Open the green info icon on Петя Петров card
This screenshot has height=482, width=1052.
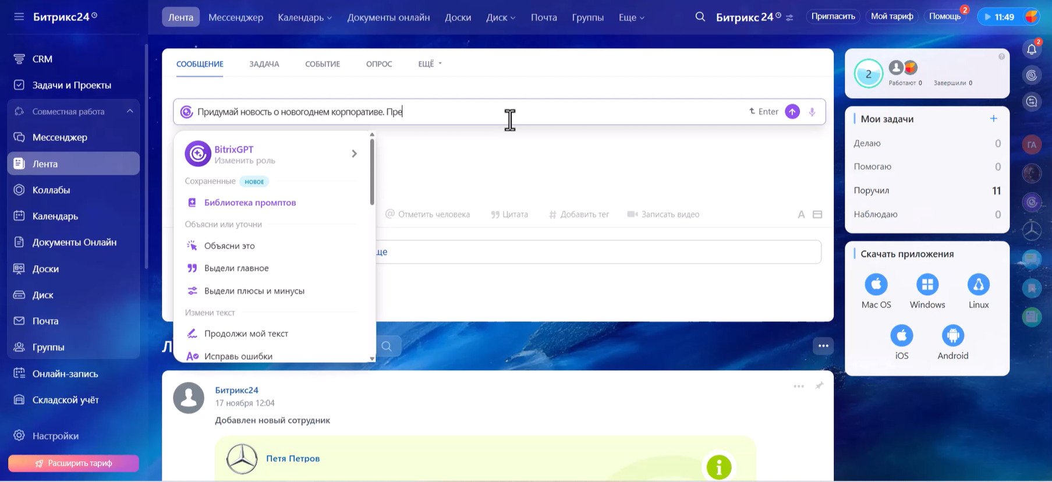(719, 467)
